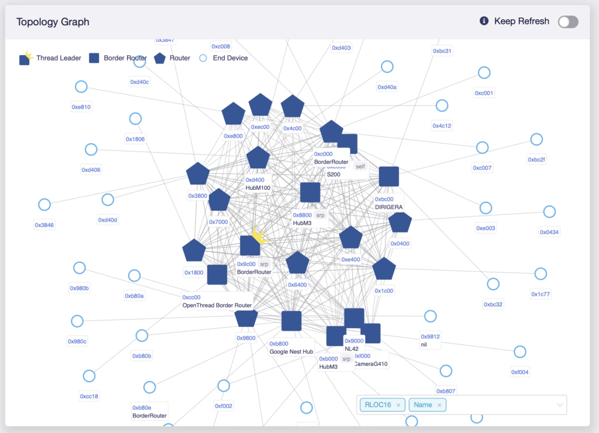Select the 0x980c end device circle
Image resolution: width=599 pixels, height=433 pixels.
click(77, 321)
